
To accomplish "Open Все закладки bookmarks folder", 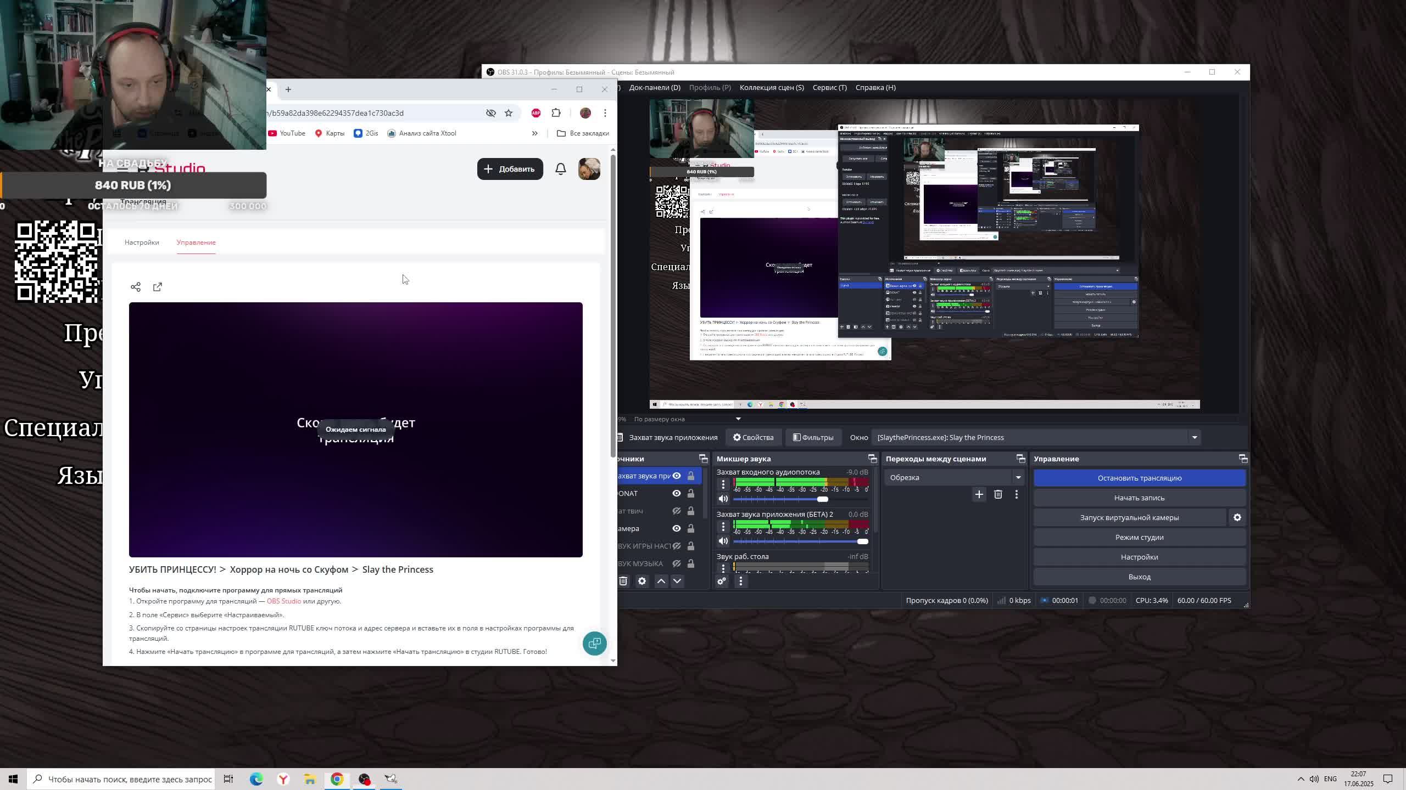I will tap(583, 133).
